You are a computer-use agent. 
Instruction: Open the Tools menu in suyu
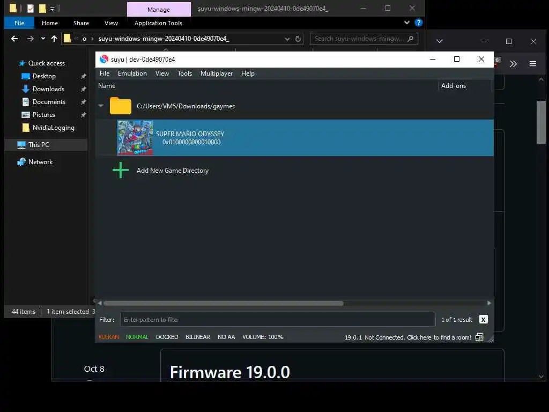tap(184, 73)
